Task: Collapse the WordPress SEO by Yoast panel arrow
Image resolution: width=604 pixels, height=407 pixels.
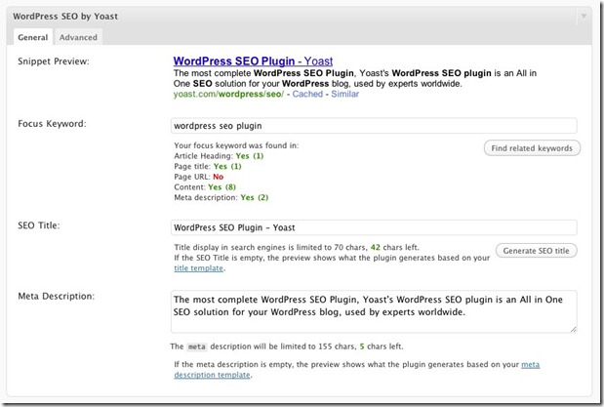Action: (584, 17)
